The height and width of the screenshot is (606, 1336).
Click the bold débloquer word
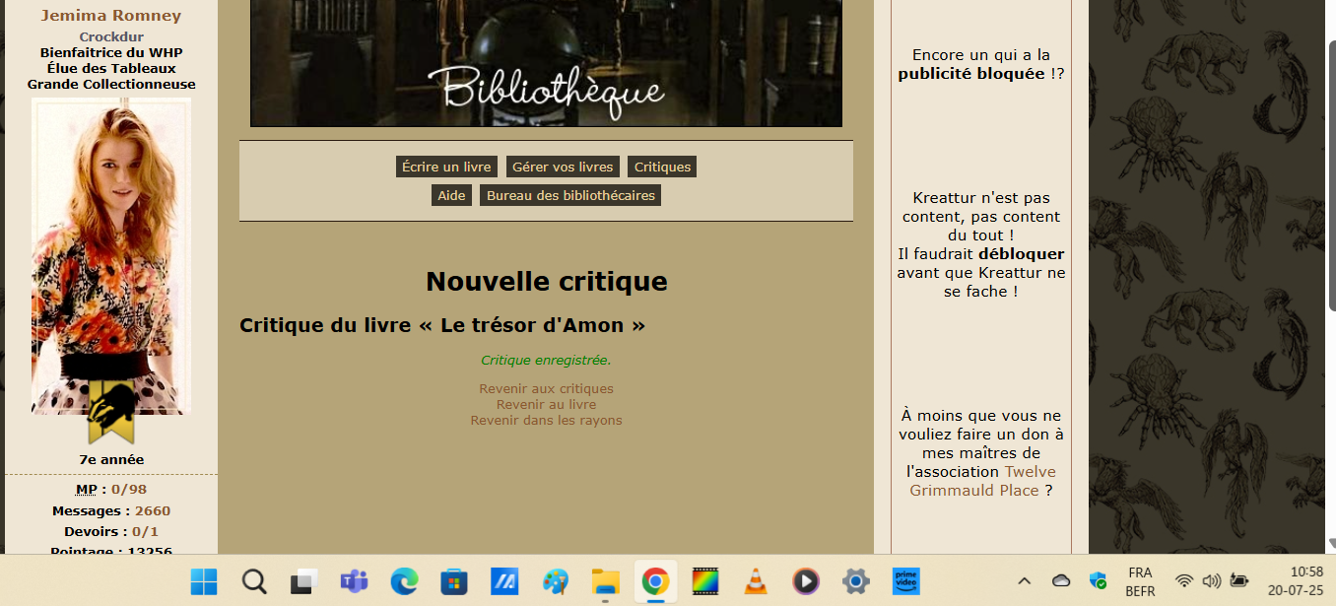coord(1021,254)
